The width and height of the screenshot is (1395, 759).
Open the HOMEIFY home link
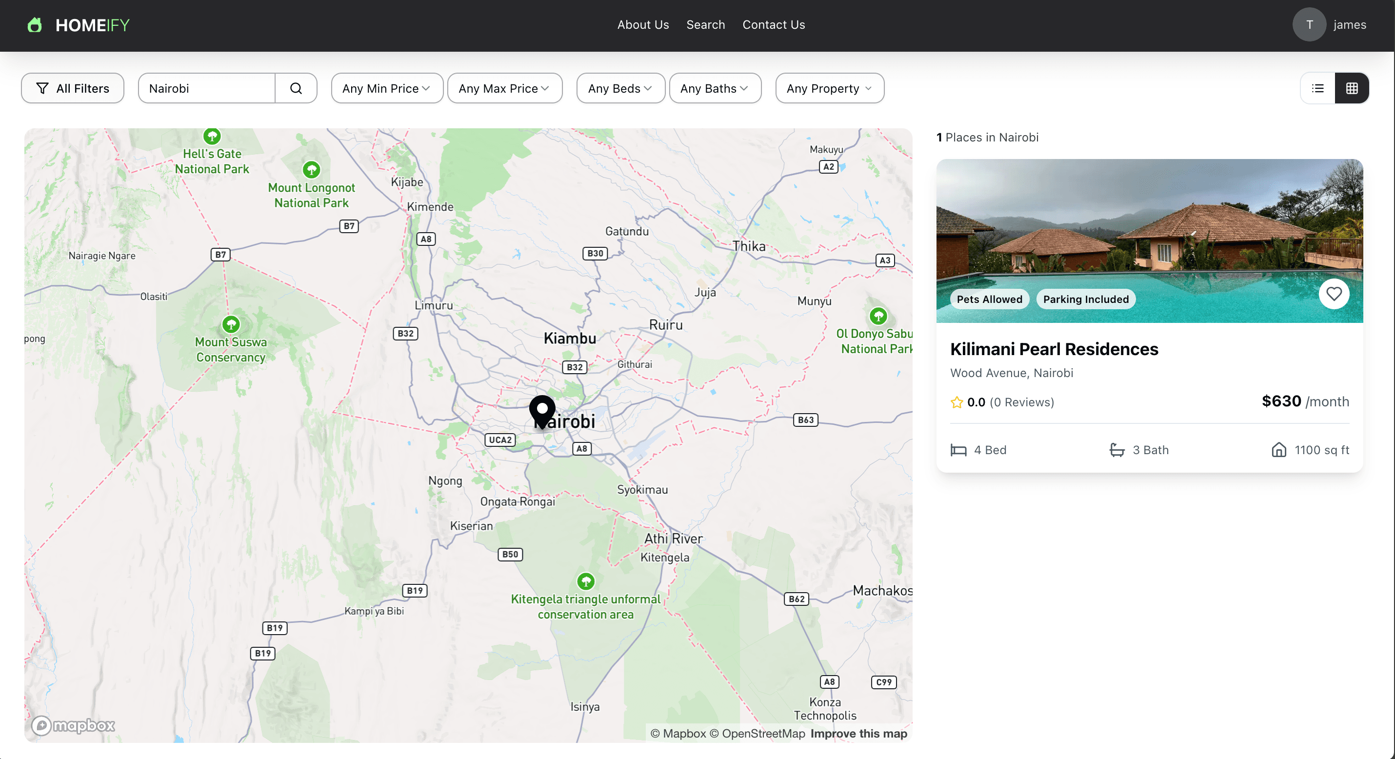point(92,25)
